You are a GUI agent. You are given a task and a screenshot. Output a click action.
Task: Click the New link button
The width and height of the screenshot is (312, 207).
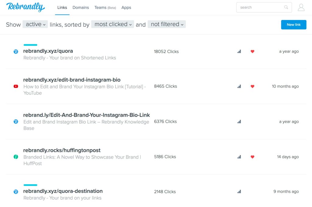click(x=293, y=25)
